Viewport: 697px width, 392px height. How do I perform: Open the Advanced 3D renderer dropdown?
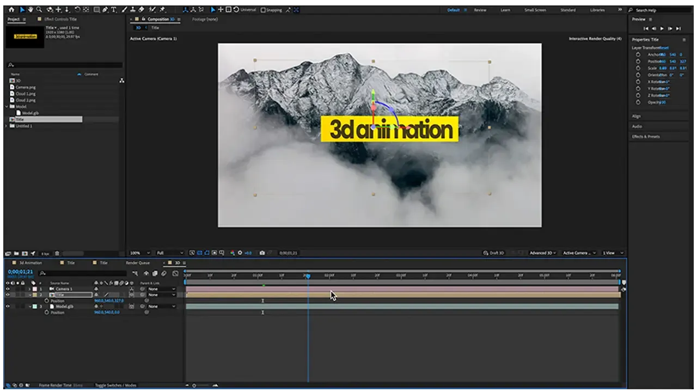click(543, 253)
